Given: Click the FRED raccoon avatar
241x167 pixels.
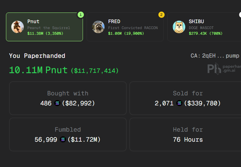Looking at the screenshot, I should click(x=98, y=27).
